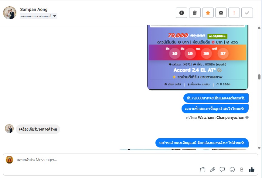Flag conversation with red exclamation icon
The image size is (262, 178).
[234, 13]
